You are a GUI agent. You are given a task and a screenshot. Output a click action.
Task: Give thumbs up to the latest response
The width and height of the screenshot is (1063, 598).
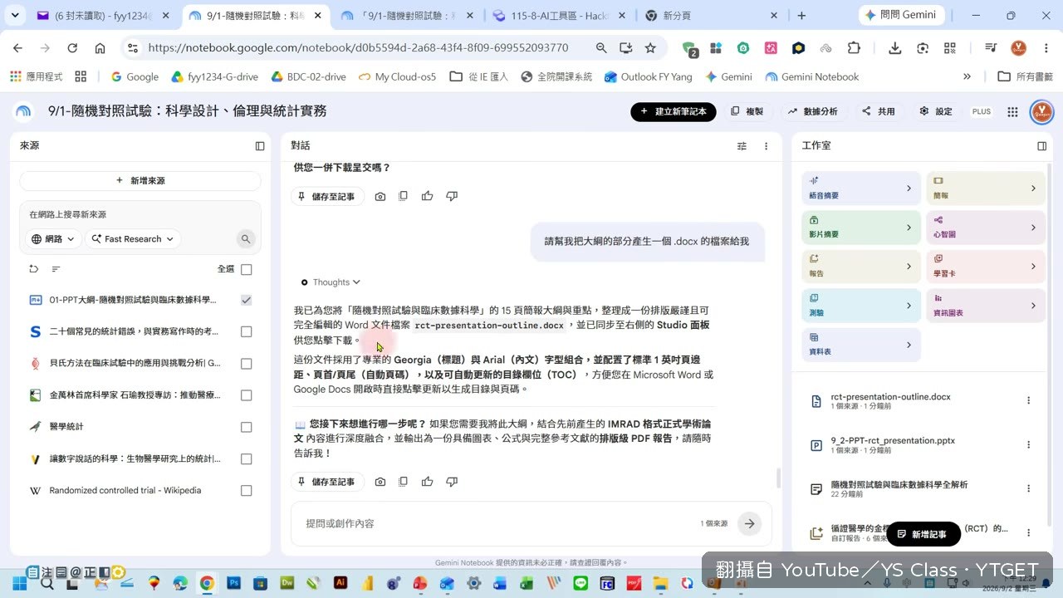(x=427, y=482)
